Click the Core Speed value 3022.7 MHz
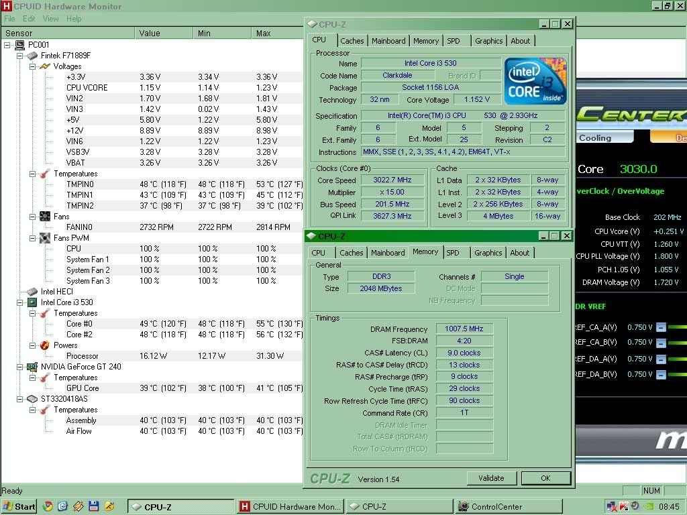 392,180
